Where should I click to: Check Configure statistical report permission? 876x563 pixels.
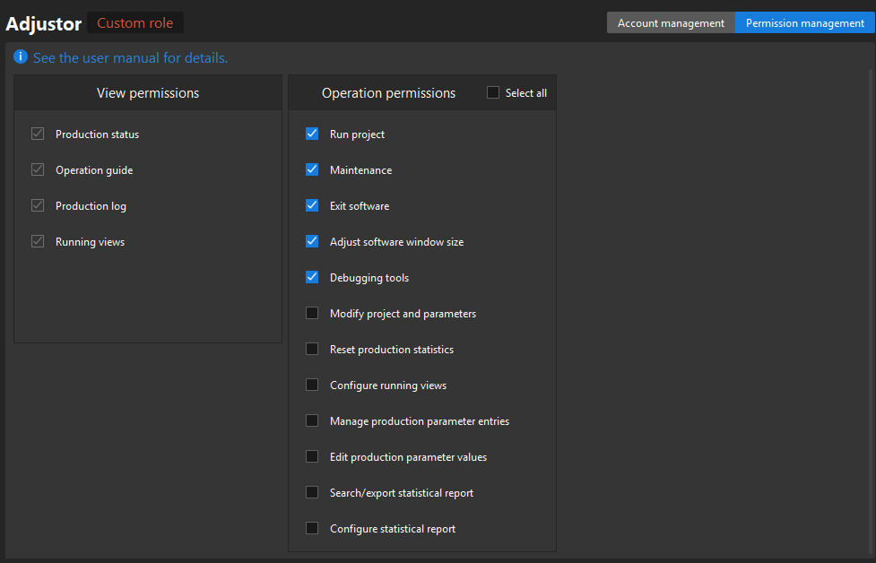(x=312, y=528)
